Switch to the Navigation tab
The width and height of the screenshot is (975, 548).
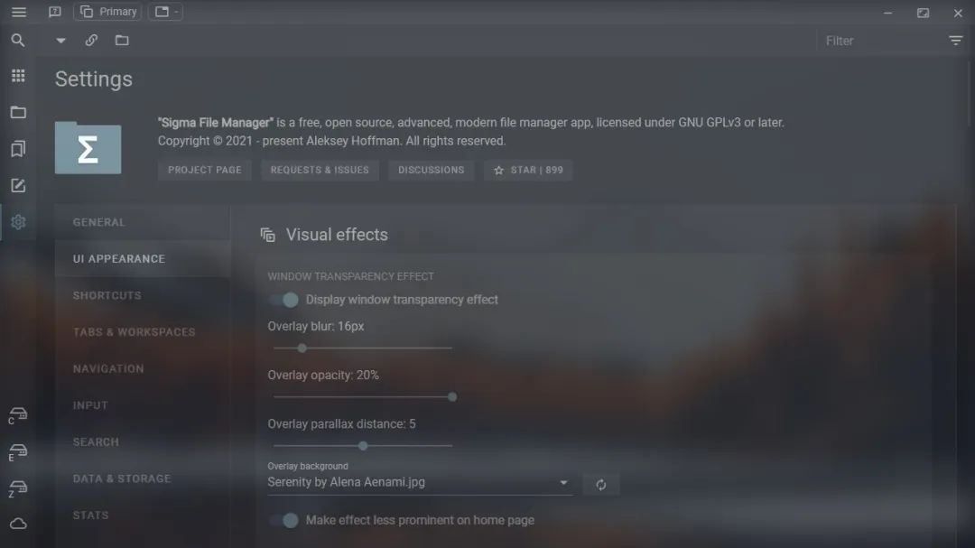[143, 369]
